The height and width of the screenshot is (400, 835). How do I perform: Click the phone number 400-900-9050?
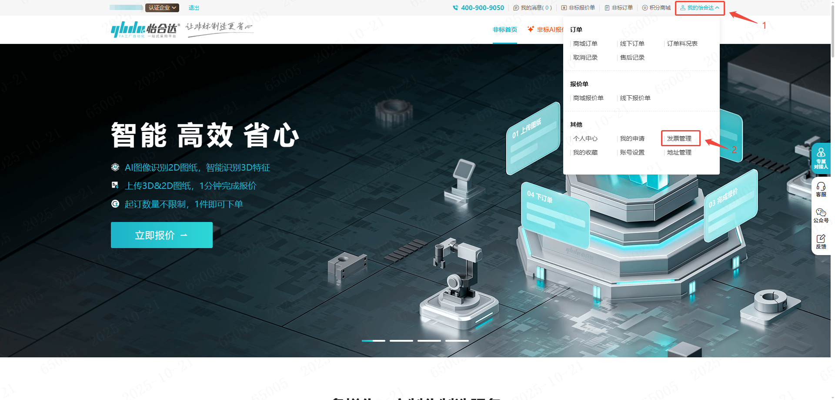(x=478, y=8)
